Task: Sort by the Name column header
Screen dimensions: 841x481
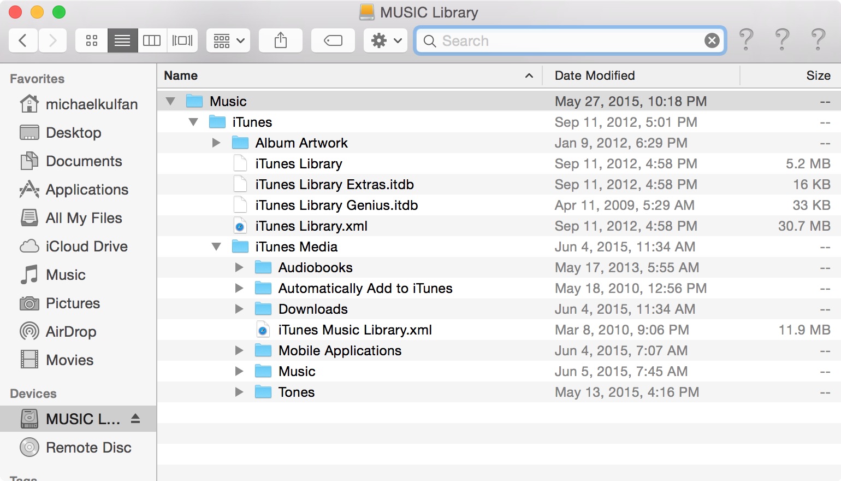Action: tap(350, 76)
